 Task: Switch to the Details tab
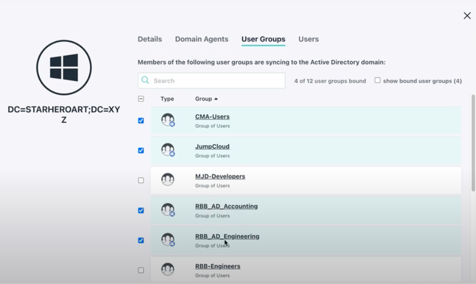150,39
